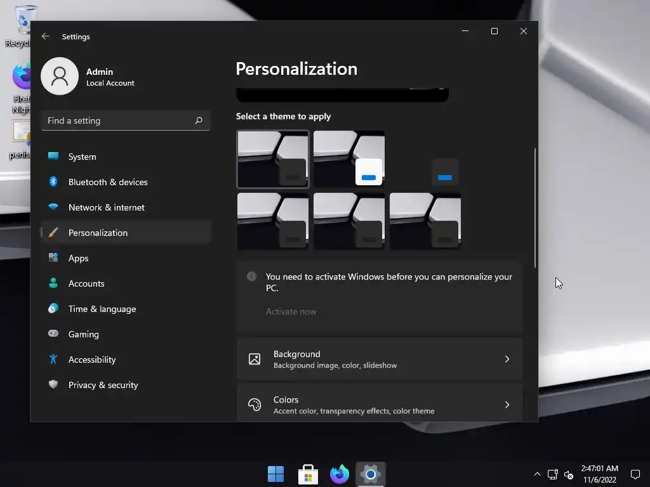Click the Admin profile avatar
Image resolution: width=650 pixels, height=487 pixels.
(x=60, y=76)
